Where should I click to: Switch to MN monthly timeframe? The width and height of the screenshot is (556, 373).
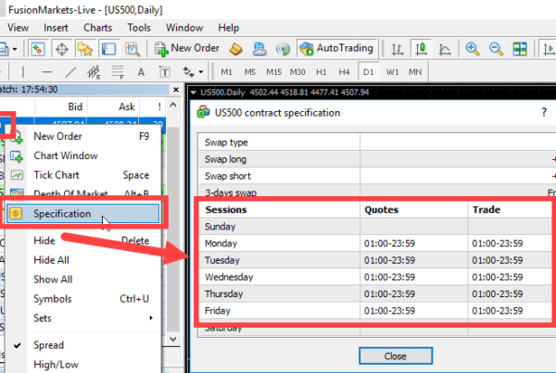pos(415,72)
